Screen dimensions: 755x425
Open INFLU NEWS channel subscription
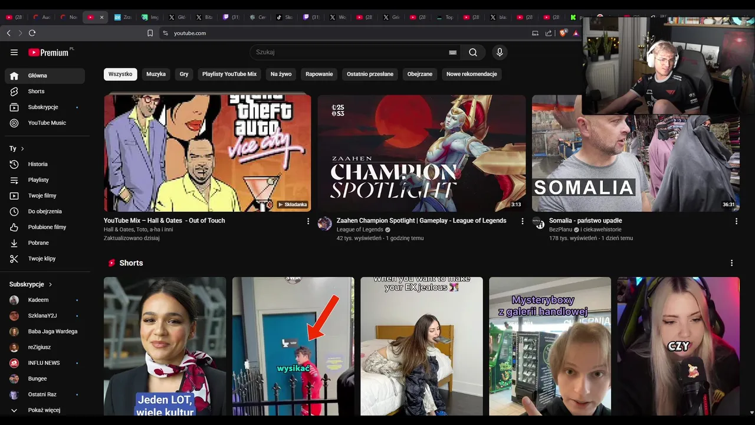tap(45, 363)
